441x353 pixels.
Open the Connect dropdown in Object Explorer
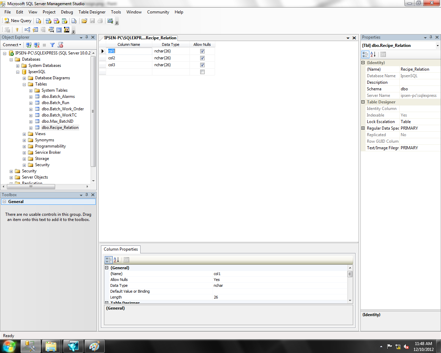(12, 45)
